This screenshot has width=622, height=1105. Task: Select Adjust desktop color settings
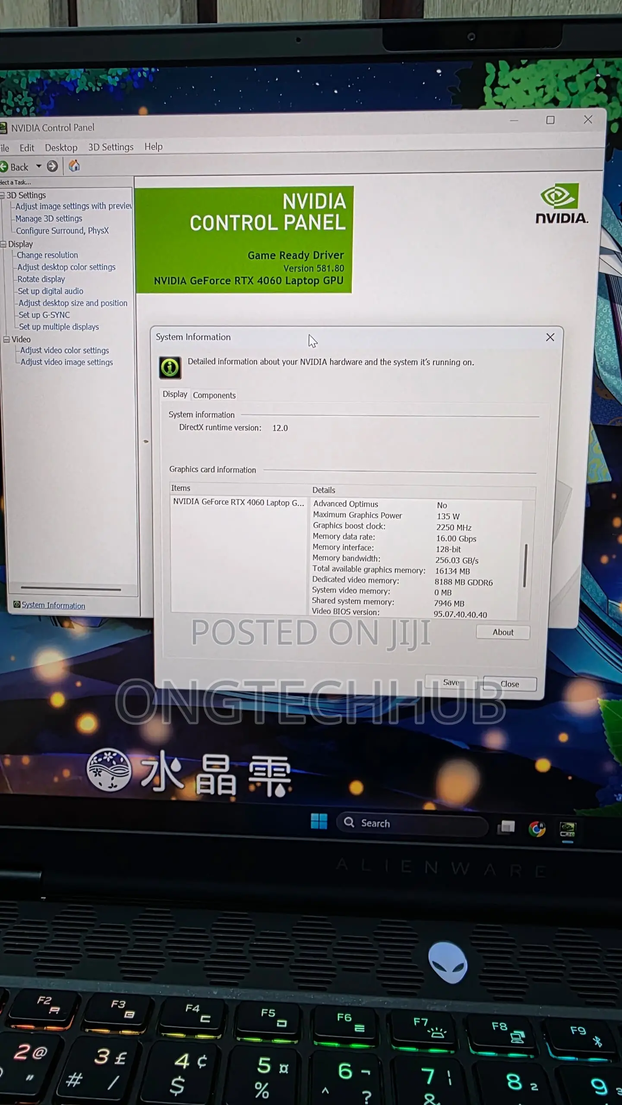[66, 267]
